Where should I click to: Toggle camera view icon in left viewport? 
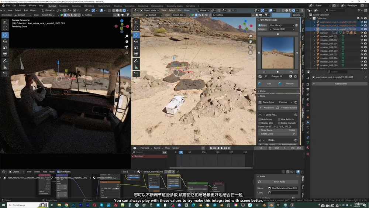coord(127,47)
